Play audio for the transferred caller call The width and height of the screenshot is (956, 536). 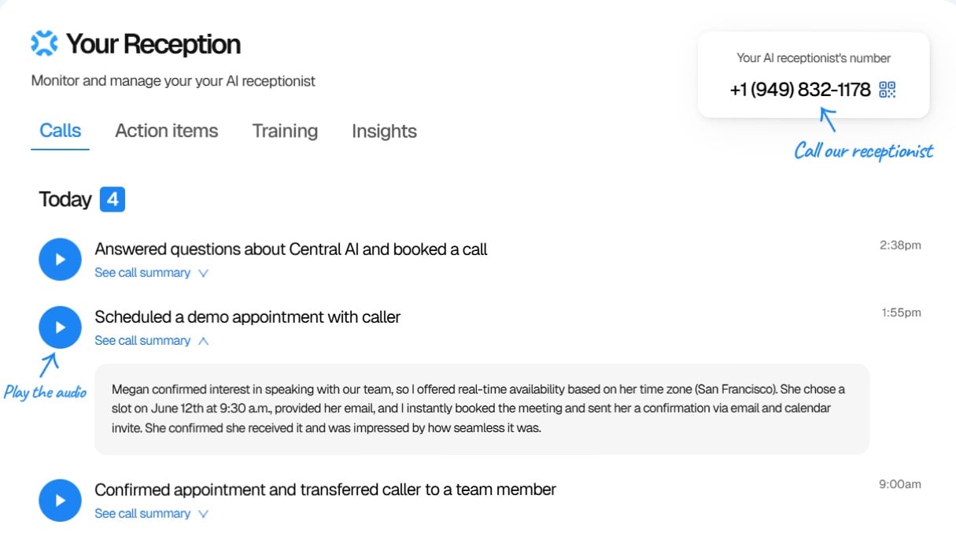click(x=60, y=501)
